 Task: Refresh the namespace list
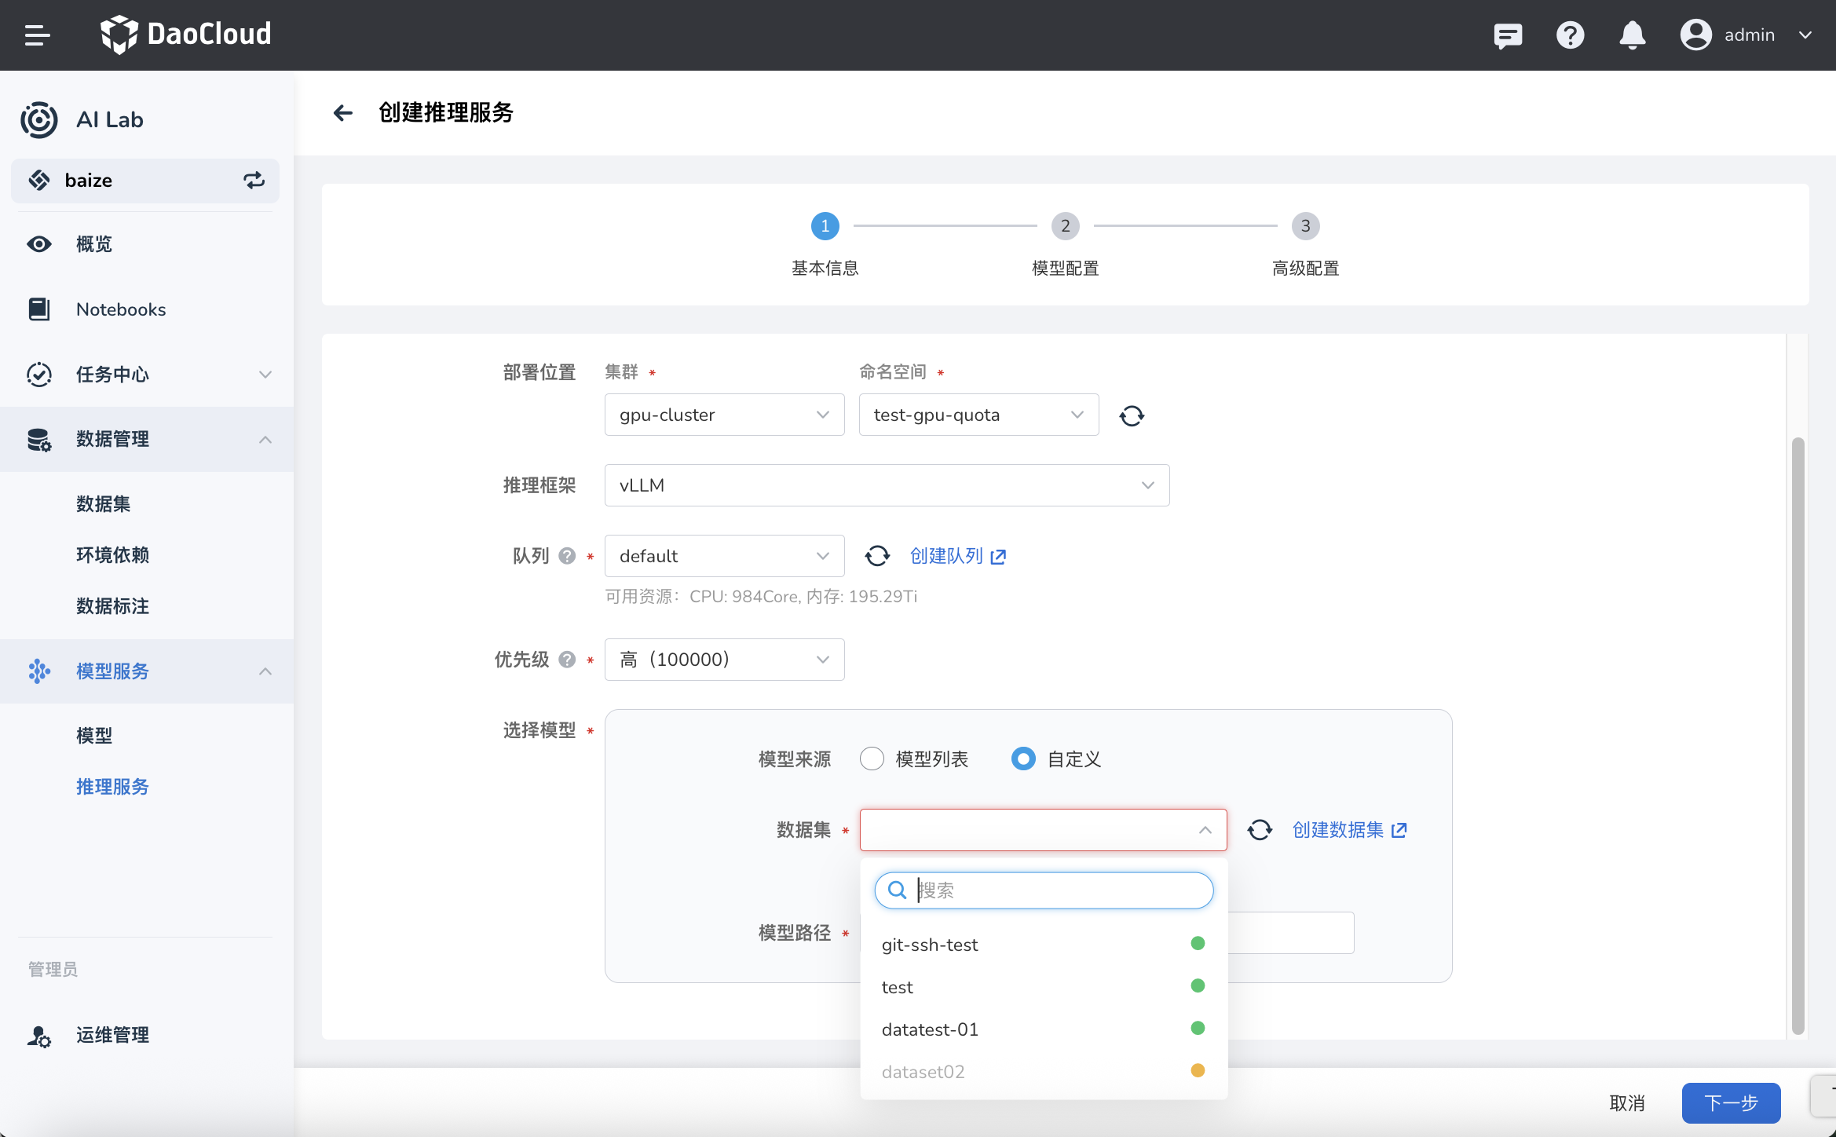pos(1131,415)
